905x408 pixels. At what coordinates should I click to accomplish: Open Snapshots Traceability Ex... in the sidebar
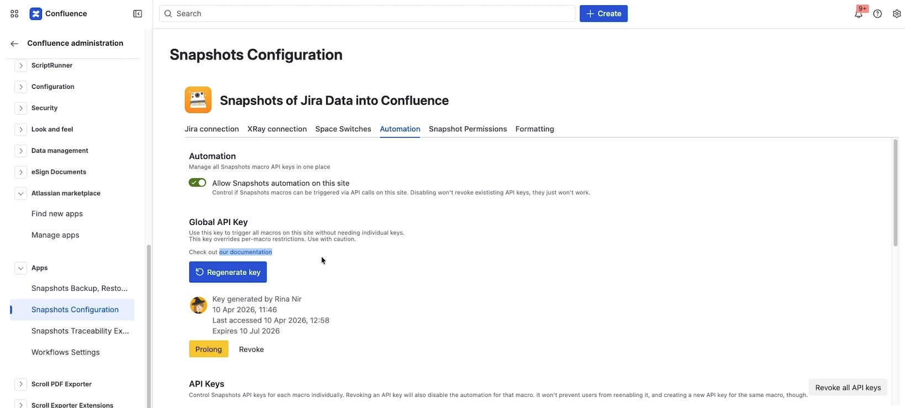click(80, 331)
